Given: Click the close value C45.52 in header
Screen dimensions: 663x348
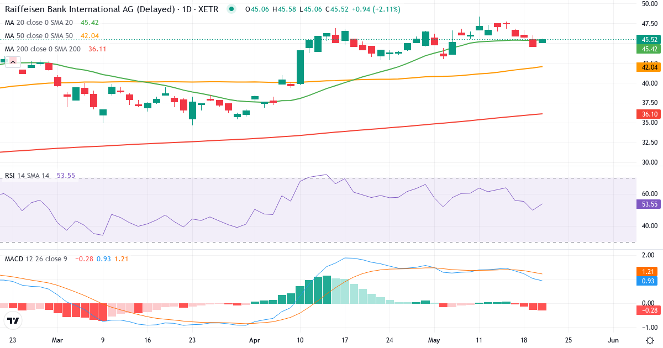Looking at the screenshot, I should coord(336,9).
